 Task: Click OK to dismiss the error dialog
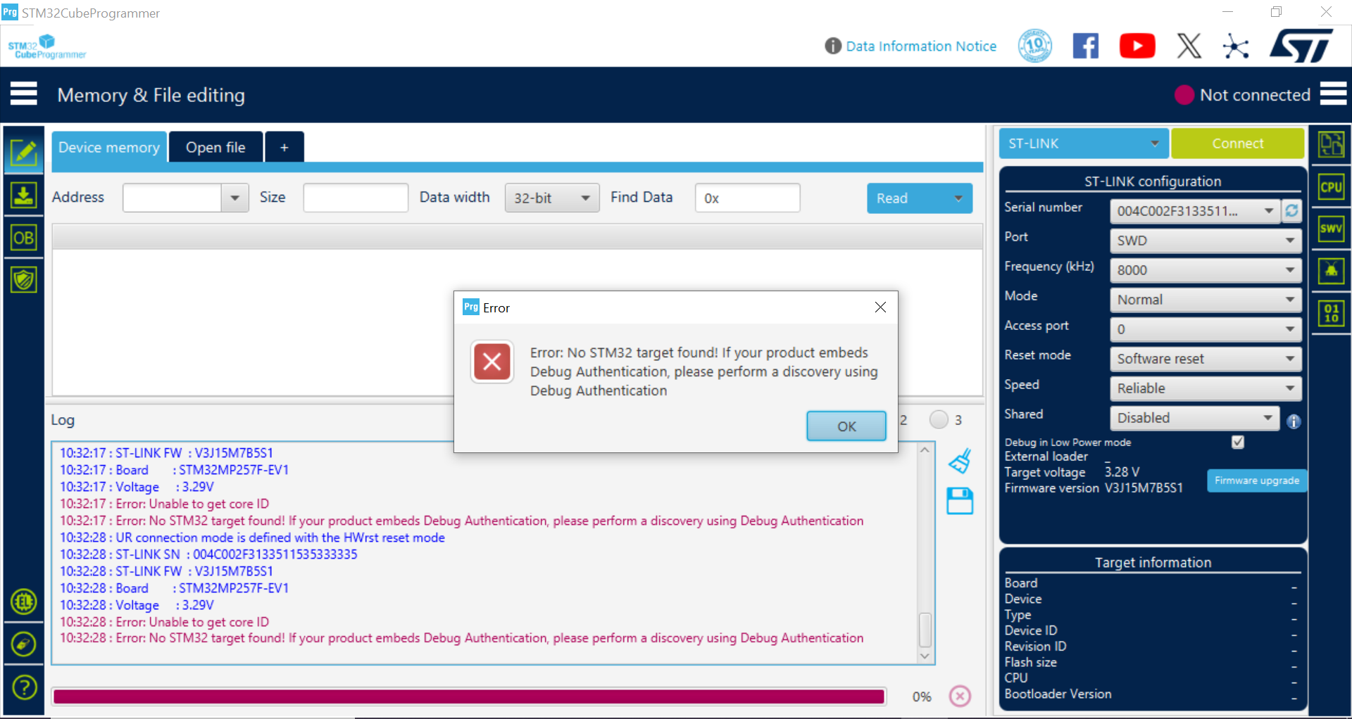846,426
